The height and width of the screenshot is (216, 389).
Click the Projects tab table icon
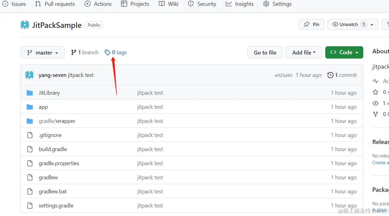pyautogui.click(x=124, y=4)
